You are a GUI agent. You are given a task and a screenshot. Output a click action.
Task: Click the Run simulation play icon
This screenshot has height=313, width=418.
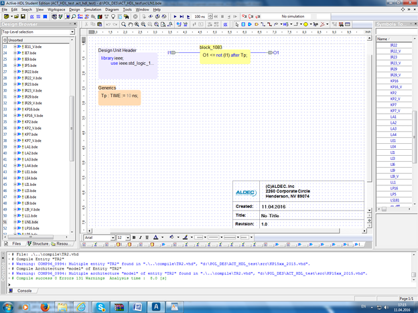(176, 15)
